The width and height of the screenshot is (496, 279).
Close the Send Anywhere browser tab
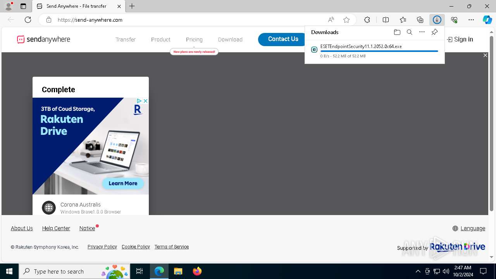[119, 6]
